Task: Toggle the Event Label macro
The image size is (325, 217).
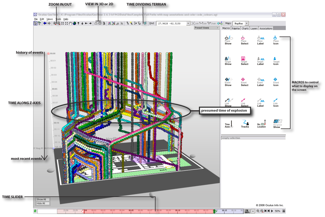Action: click(x=261, y=82)
